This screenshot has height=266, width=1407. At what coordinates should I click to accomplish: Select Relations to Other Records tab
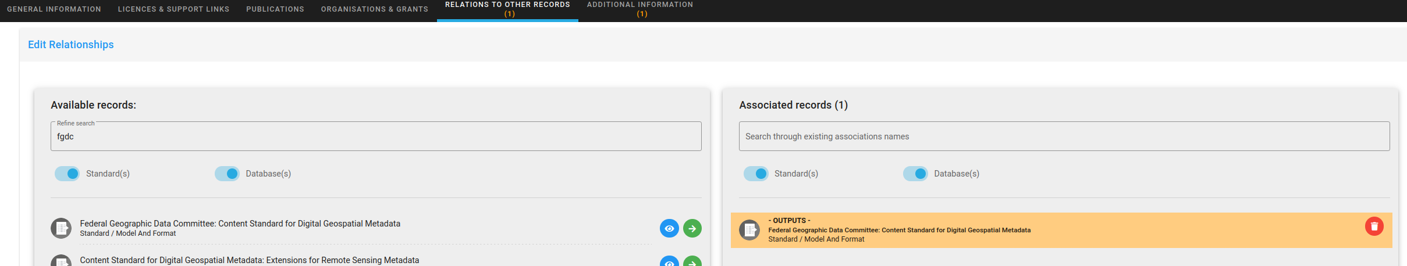[x=507, y=9]
